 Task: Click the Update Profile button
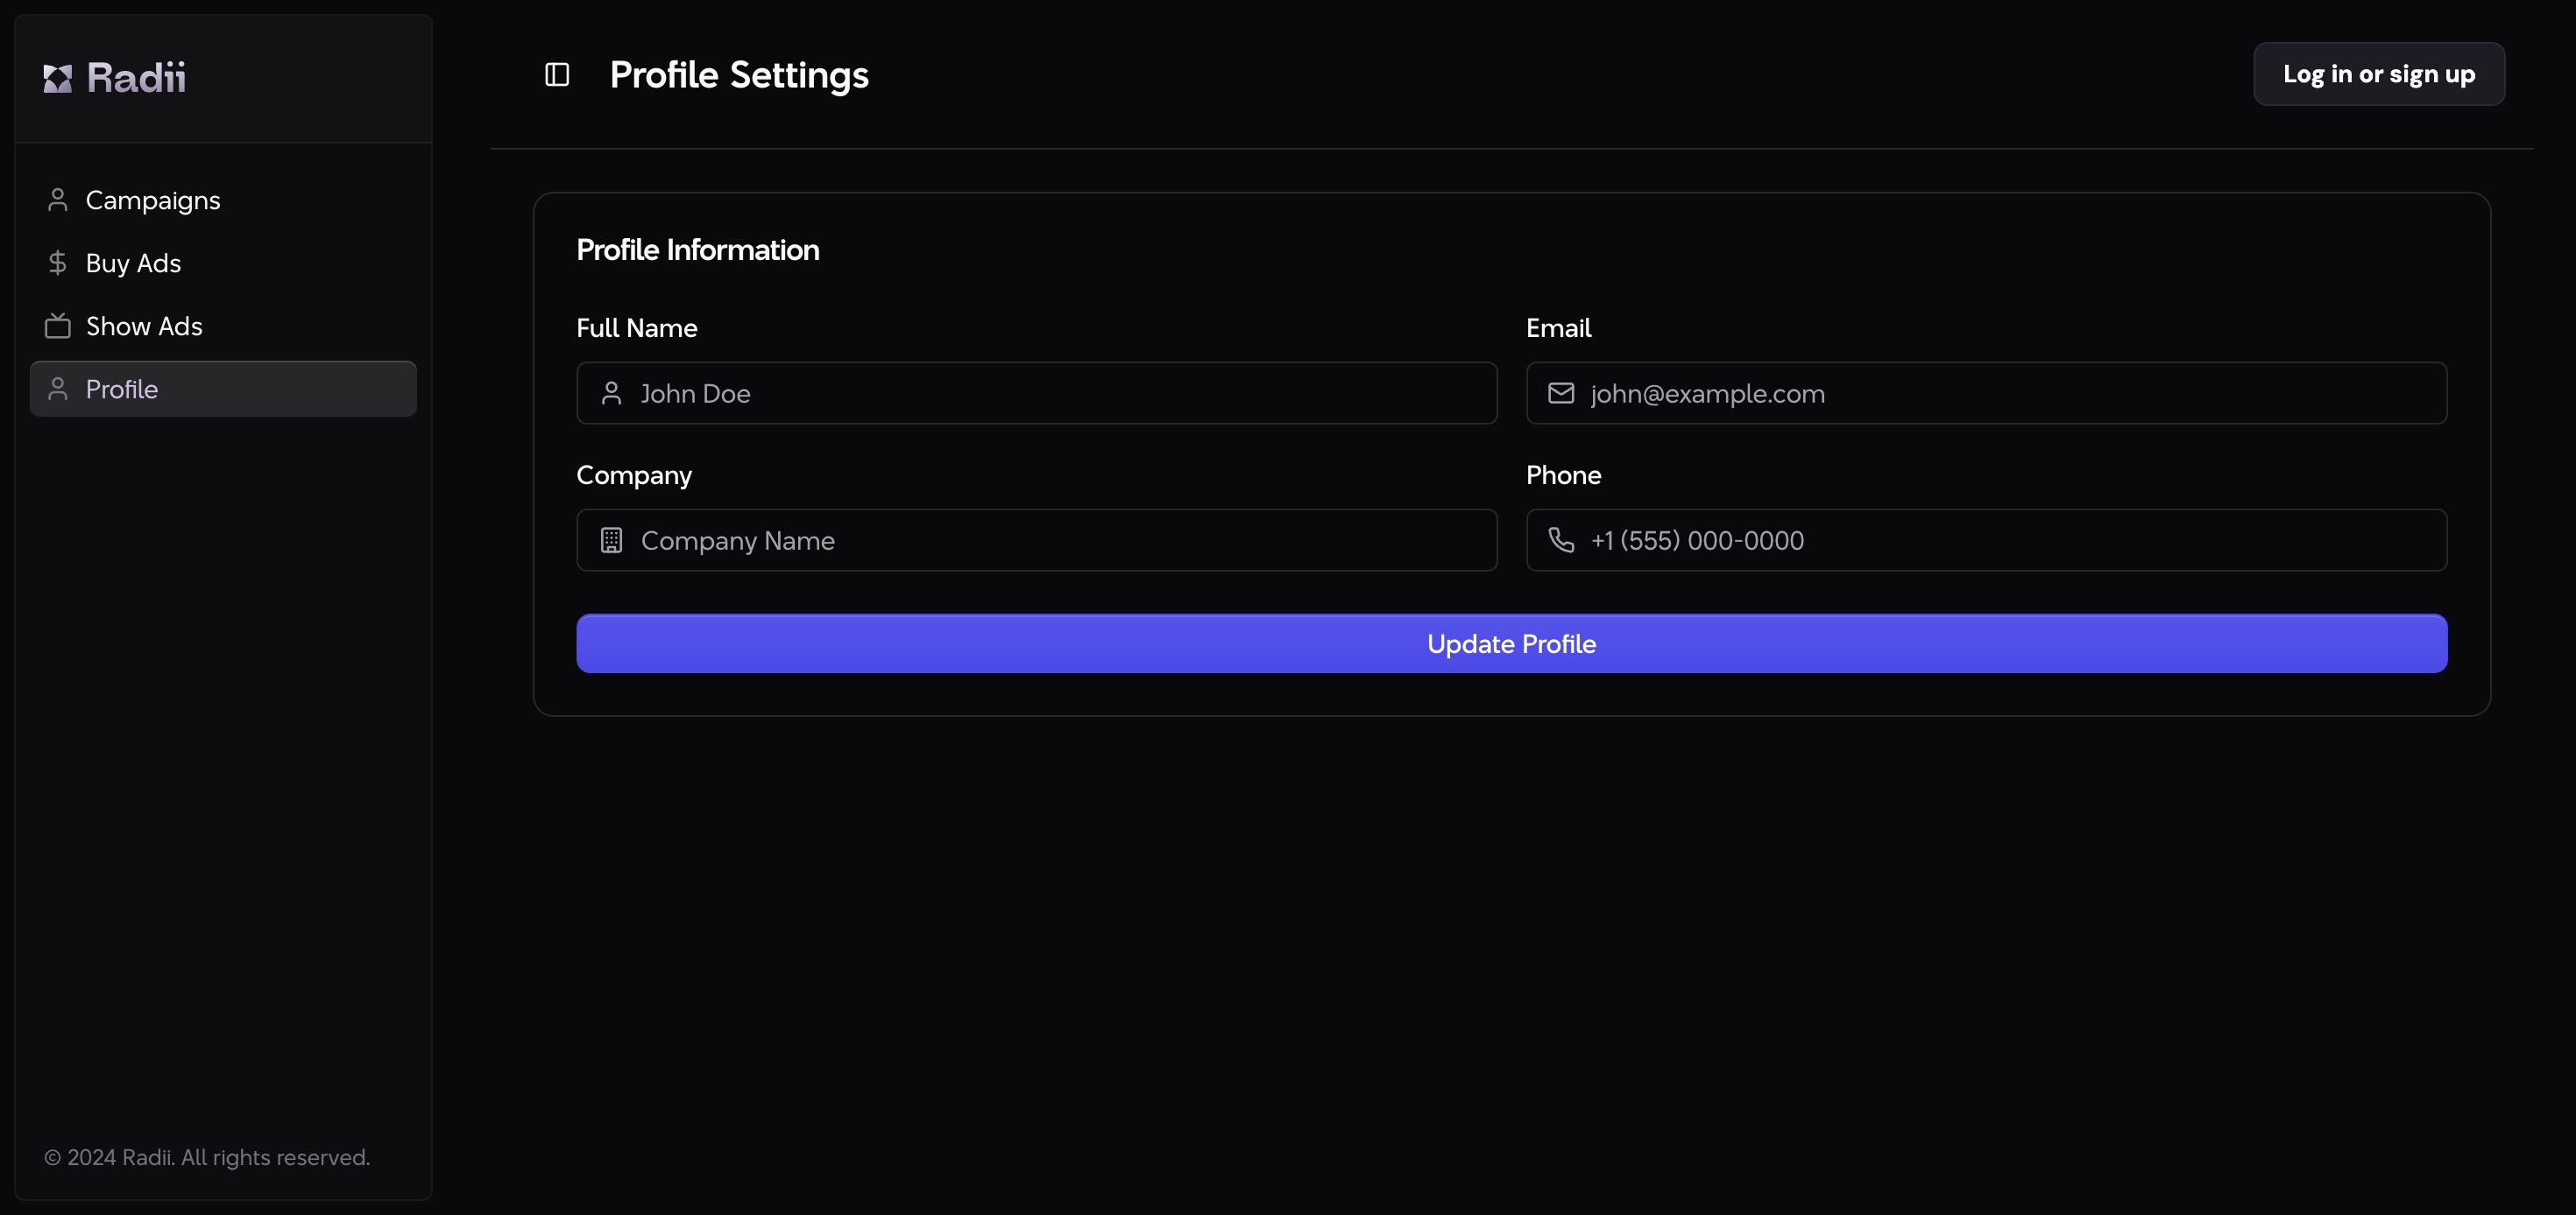click(1511, 643)
